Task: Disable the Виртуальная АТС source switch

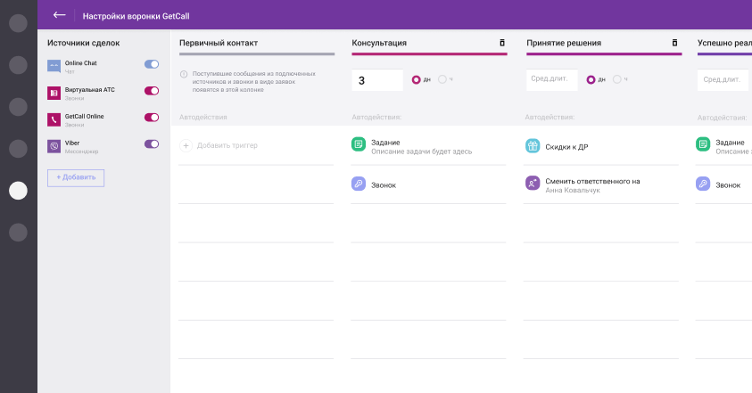Action: 152,91
